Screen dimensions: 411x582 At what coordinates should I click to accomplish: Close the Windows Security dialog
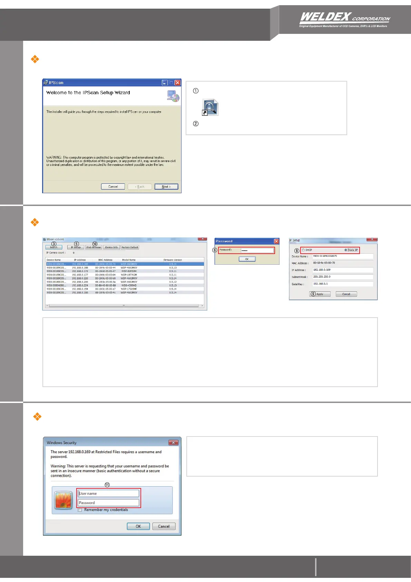click(173, 442)
